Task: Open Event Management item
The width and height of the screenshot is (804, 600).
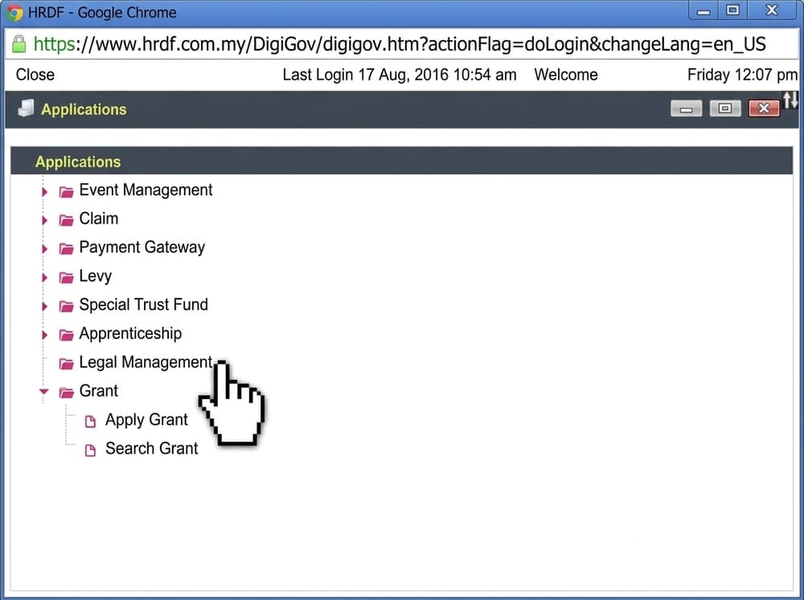Action: point(146,190)
